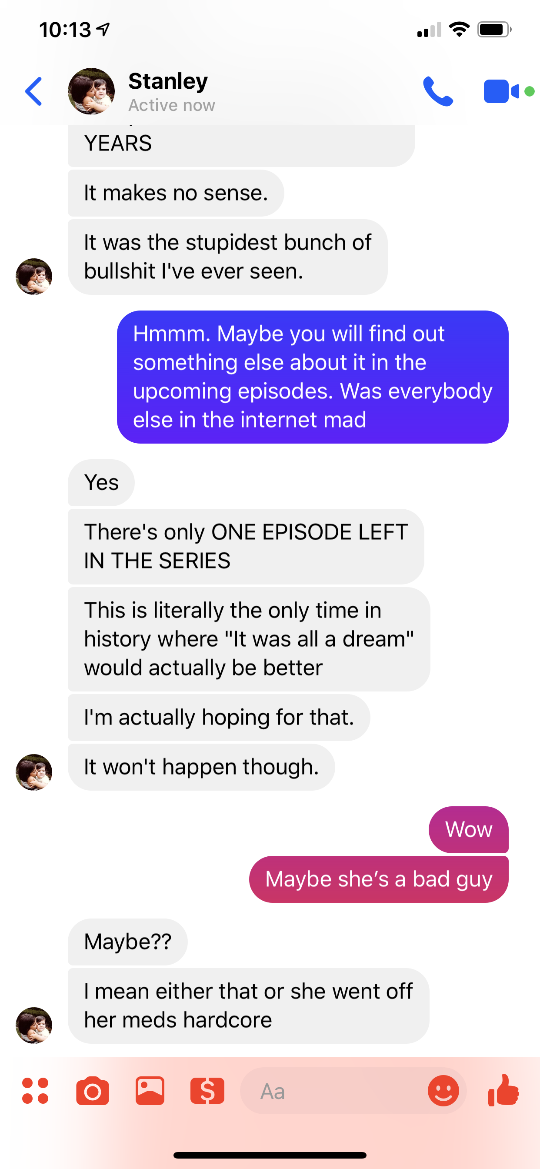Select the blue "Hmmm. Maybe you will" message
The width and height of the screenshot is (540, 1169).
(x=313, y=377)
